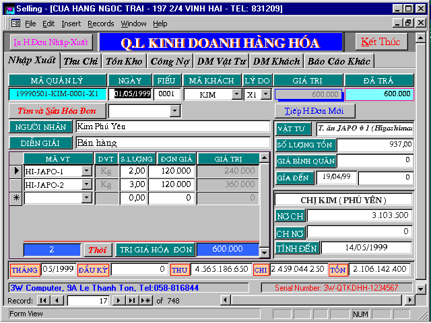Click the items subform scroll down arrow
Viewport: 431px width, 323px height.
click(x=264, y=252)
